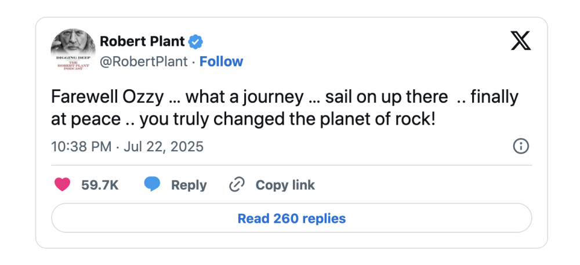The height and width of the screenshot is (265, 580).
Task: Click the blue verified badge
Action: click(x=196, y=42)
